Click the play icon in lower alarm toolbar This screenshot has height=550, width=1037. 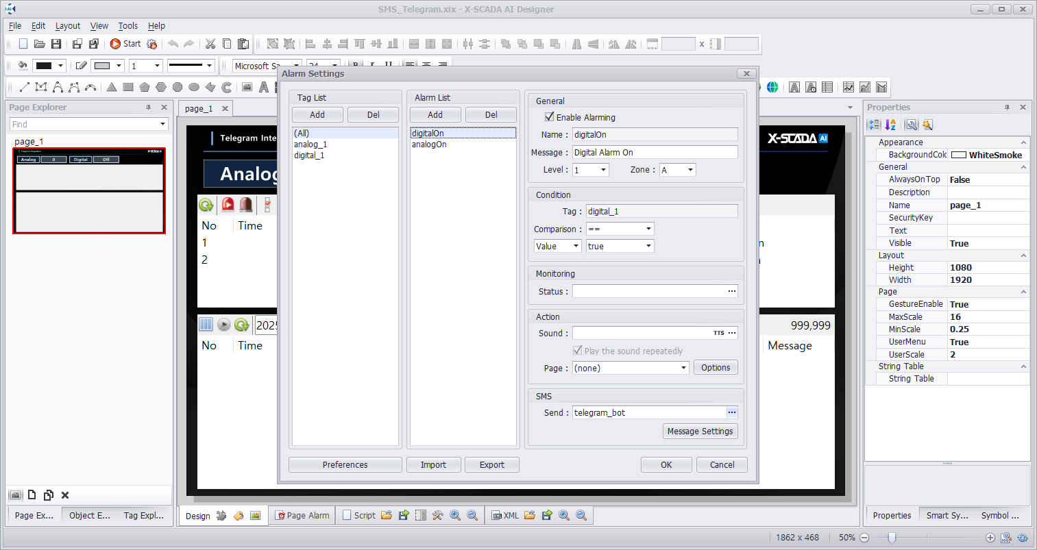point(224,325)
